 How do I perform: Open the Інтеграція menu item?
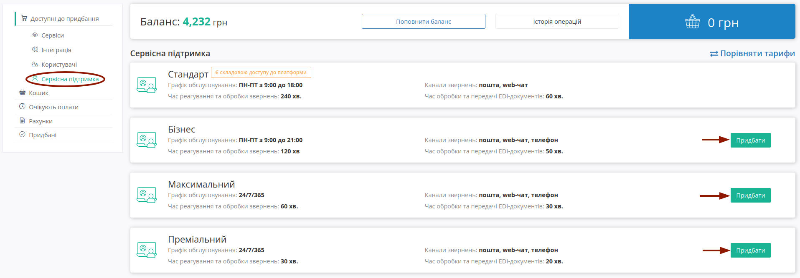pos(56,50)
